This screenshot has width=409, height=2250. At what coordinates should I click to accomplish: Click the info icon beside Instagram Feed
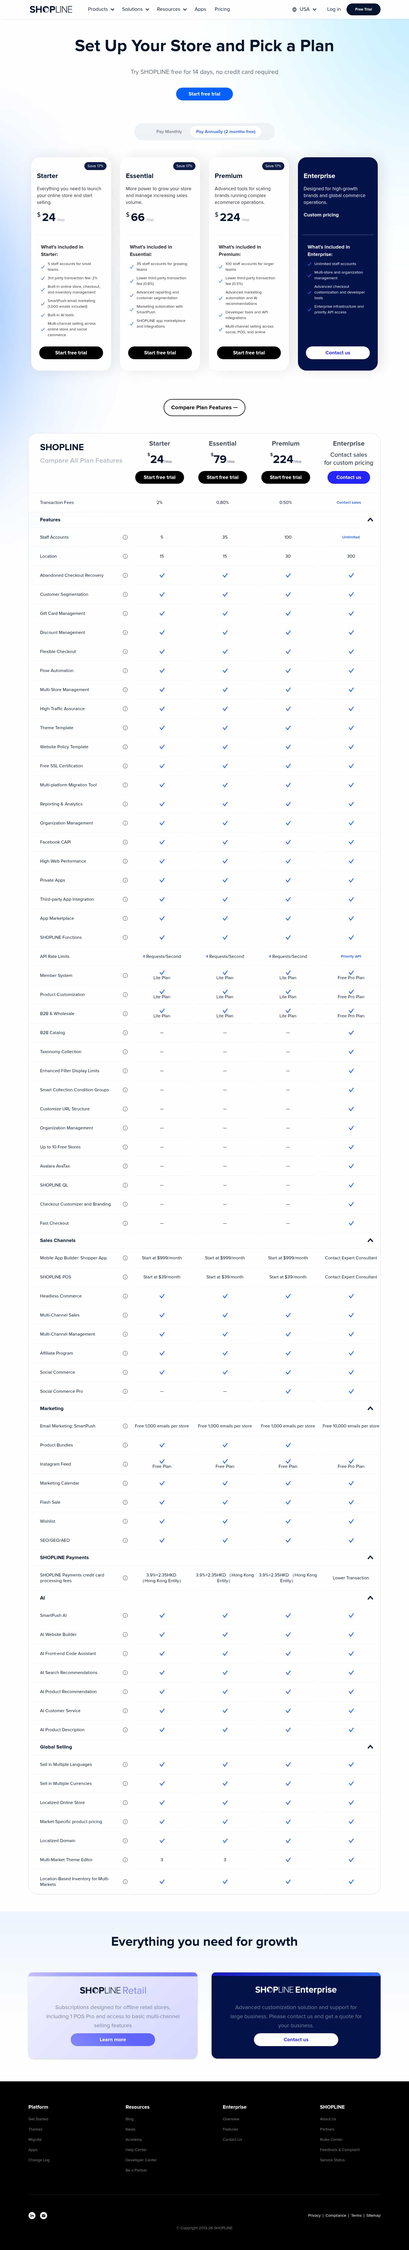pyautogui.click(x=125, y=1464)
